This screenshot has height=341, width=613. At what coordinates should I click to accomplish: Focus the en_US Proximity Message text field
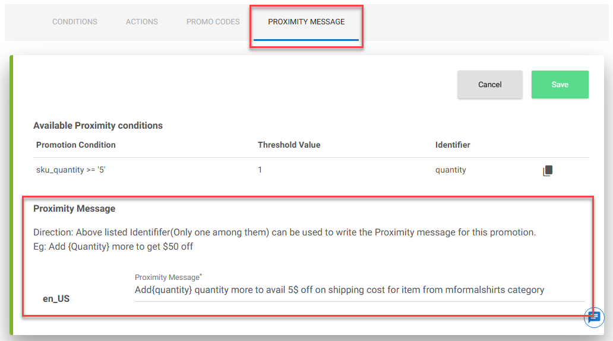360,290
